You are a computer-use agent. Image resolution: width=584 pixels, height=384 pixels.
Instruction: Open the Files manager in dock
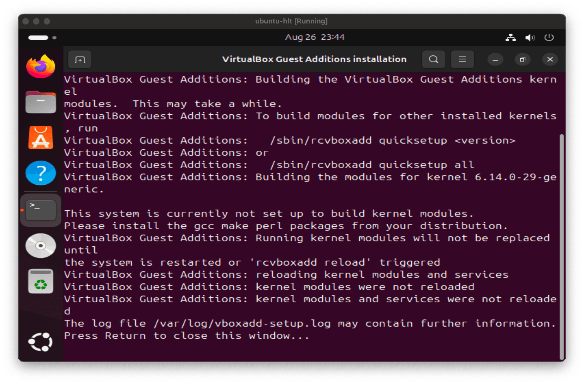pyautogui.click(x=40, y=102)
